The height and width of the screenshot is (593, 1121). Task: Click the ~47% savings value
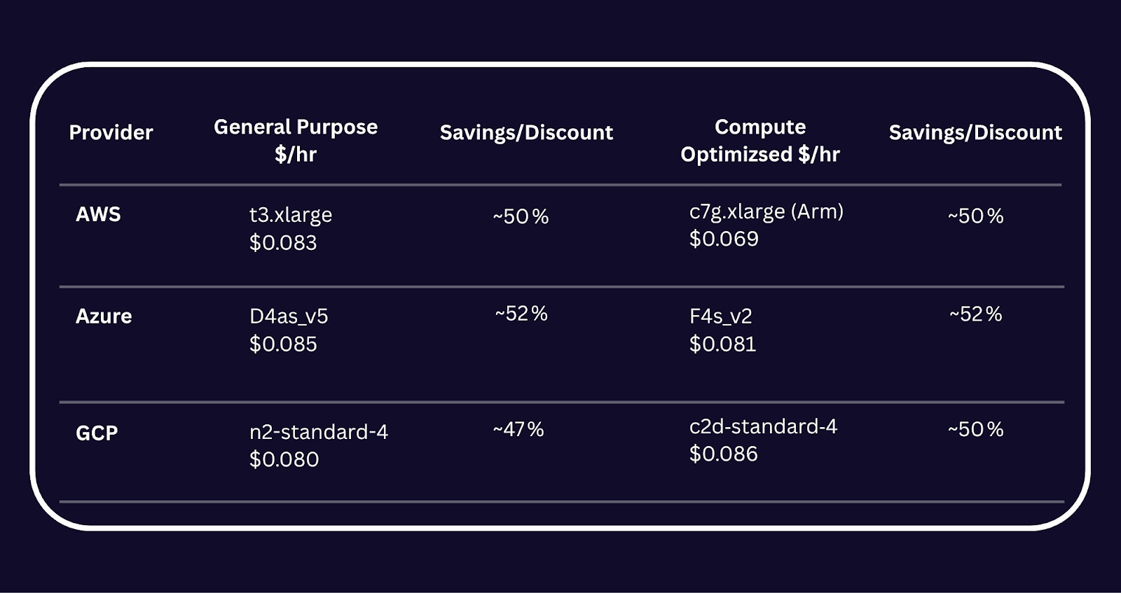(x=518, y=429)
